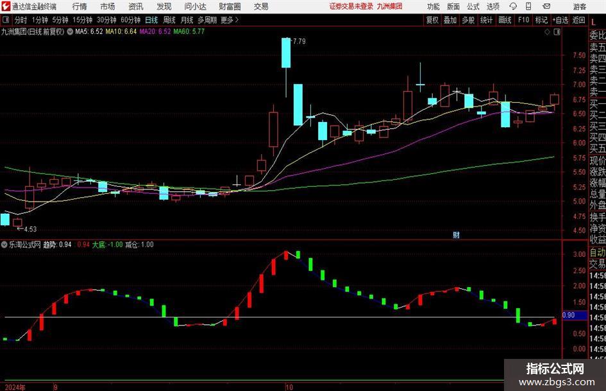
Task: Click the 复权 toolbar button
Action: tap(432, 20)
